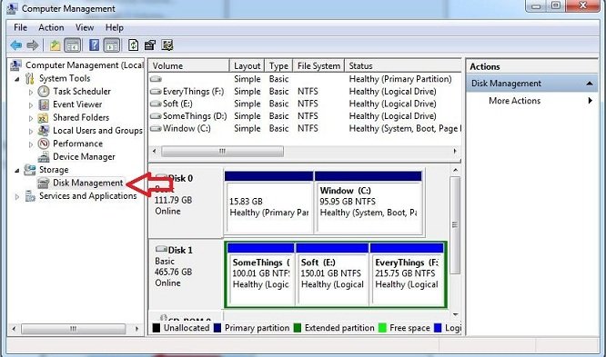The image size is (606, 357).
Task: Click the Disk 1 drive icon
Action: pyautogui.click(x=161, y=249)
